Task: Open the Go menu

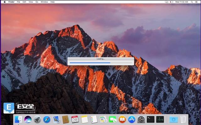Action: (x=37, y=2)
